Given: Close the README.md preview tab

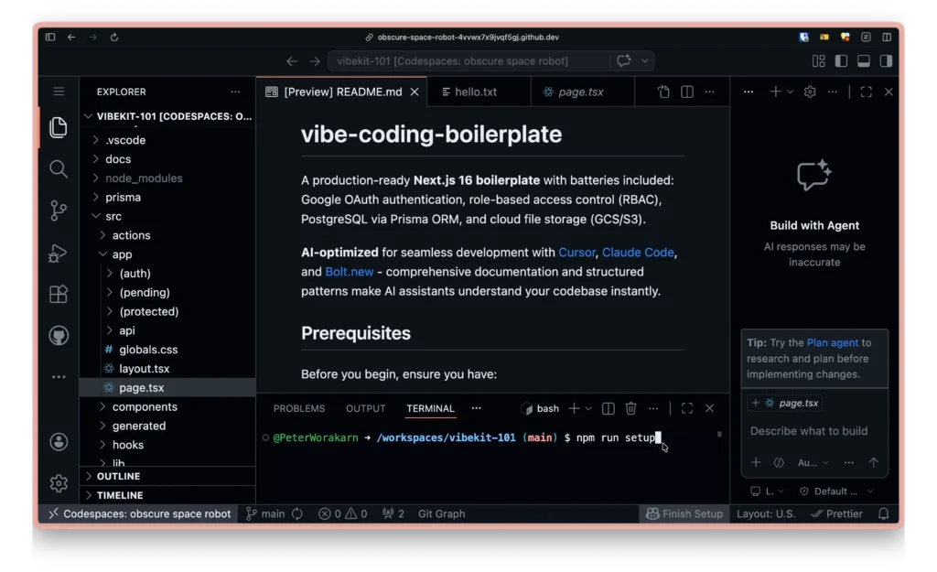Looking at the screenshot, I should 415,92.
